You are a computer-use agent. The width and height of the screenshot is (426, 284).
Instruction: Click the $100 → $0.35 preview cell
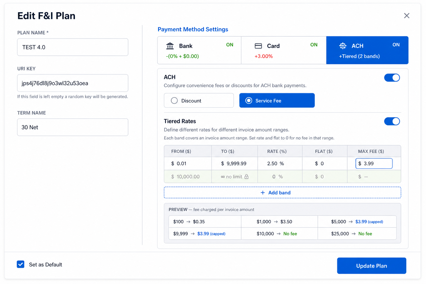point(205,222)
